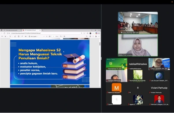Open the tab actions menu icon
This screenshot has height=113, width=174.
(1, 30)
